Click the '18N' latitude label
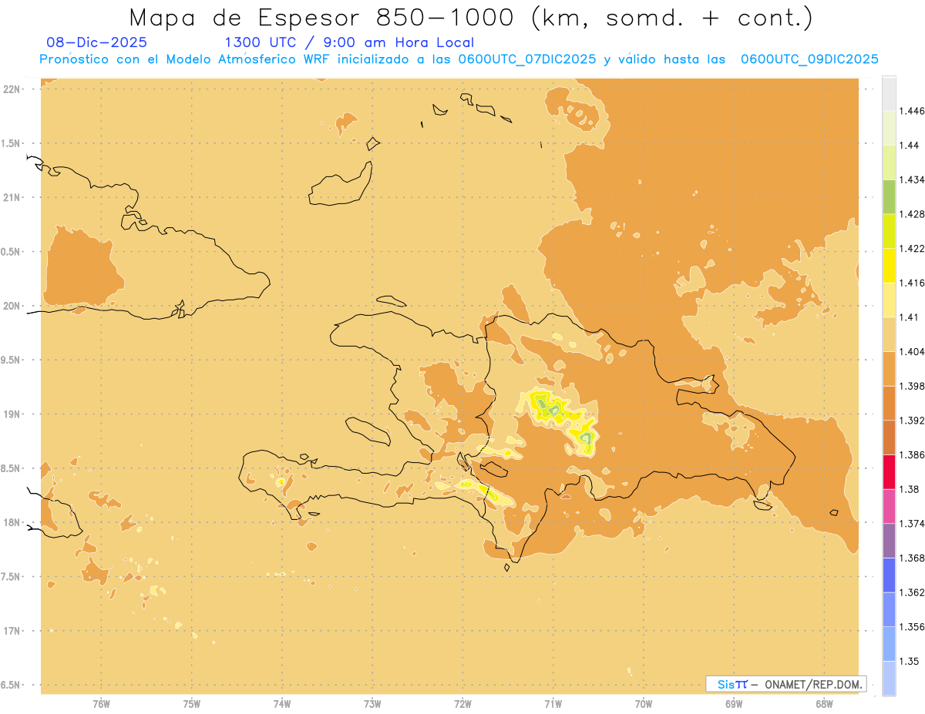This screenshot has width=925, height=714. tap(11, 523)
